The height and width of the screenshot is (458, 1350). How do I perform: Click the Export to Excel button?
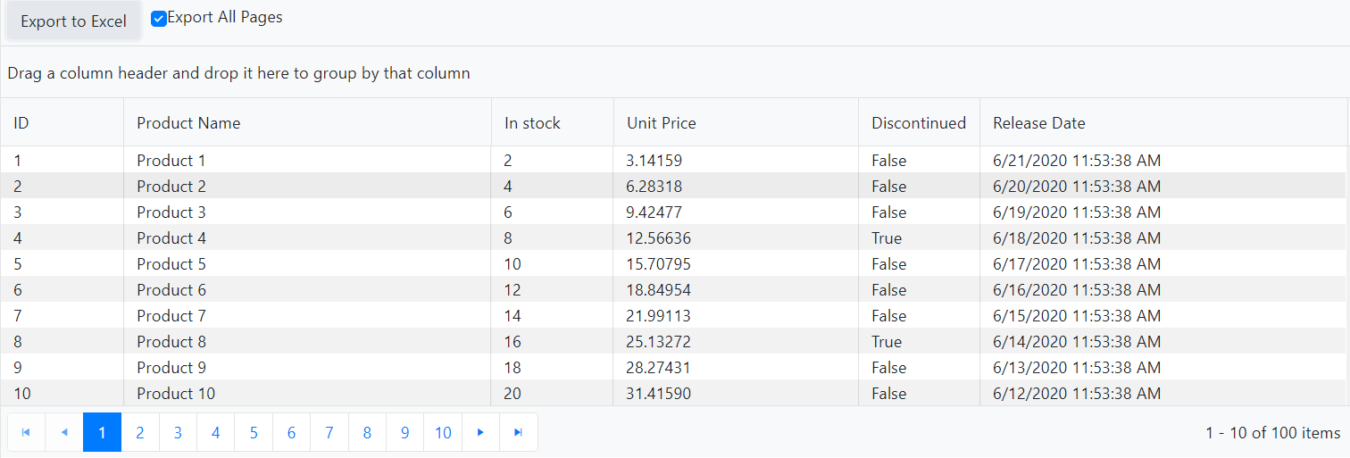tap(74, 21)
